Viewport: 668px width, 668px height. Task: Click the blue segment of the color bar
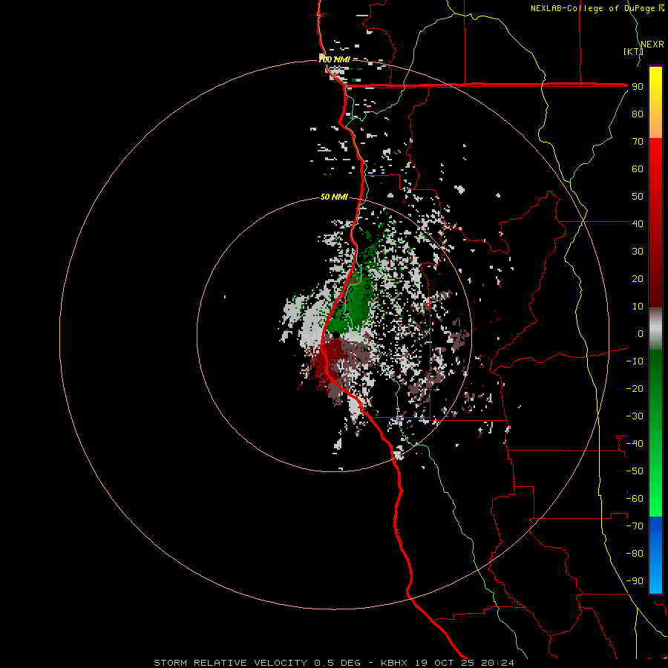tap(655, 554)
